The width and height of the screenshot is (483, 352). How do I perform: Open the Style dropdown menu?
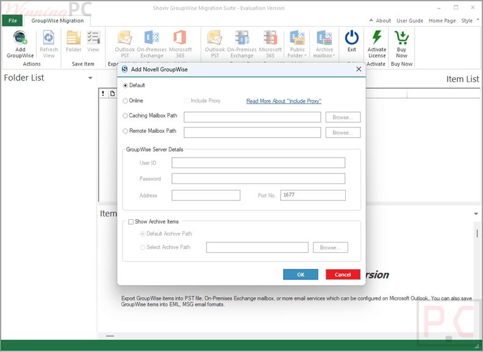tap(470, 21)
